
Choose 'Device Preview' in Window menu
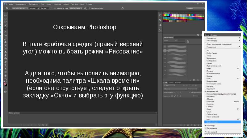point(223,53)
